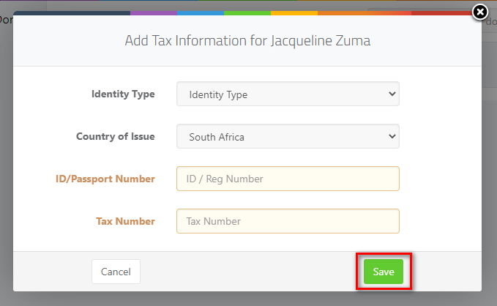The height and width of the screenshot is (306, 497).
Task: Open the Identity Type dropdown
Action: point(288,94)
